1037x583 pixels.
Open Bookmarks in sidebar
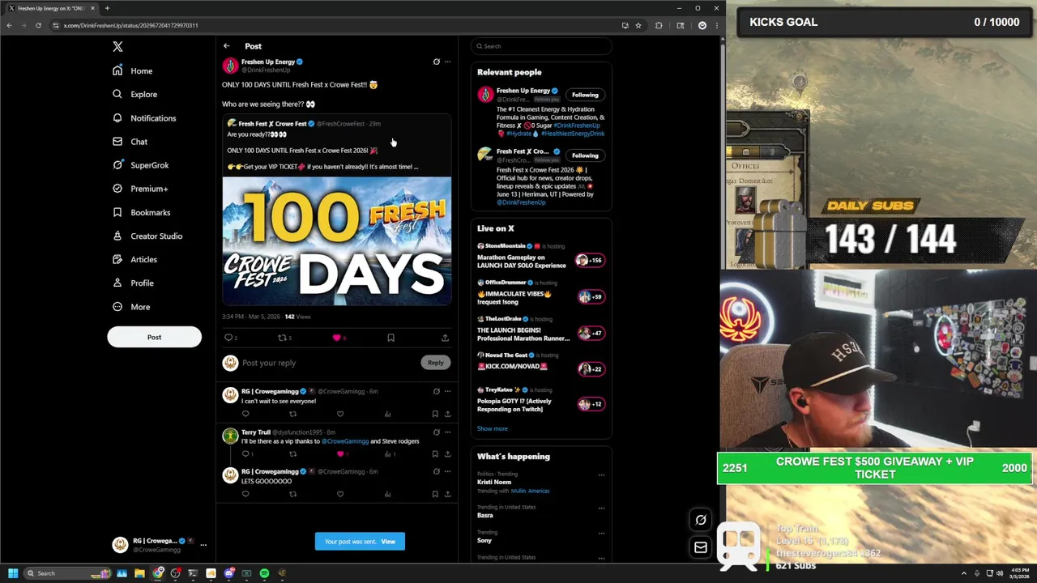click(141, 212)
